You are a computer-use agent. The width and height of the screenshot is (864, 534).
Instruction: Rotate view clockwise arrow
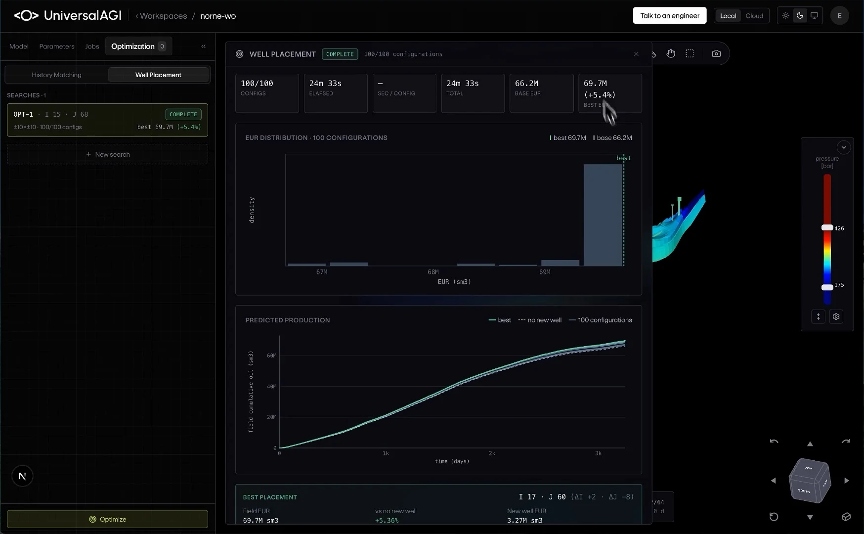point(846,442)
